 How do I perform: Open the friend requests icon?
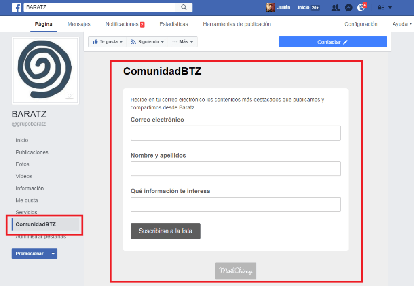click(336, 8)
